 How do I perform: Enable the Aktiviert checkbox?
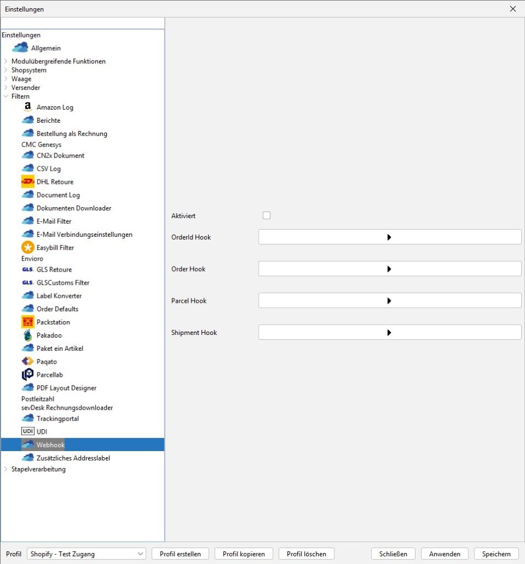tap(267, 216)
